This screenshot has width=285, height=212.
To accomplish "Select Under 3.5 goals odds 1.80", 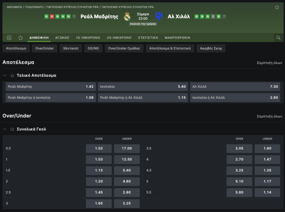I will [267, 149].
